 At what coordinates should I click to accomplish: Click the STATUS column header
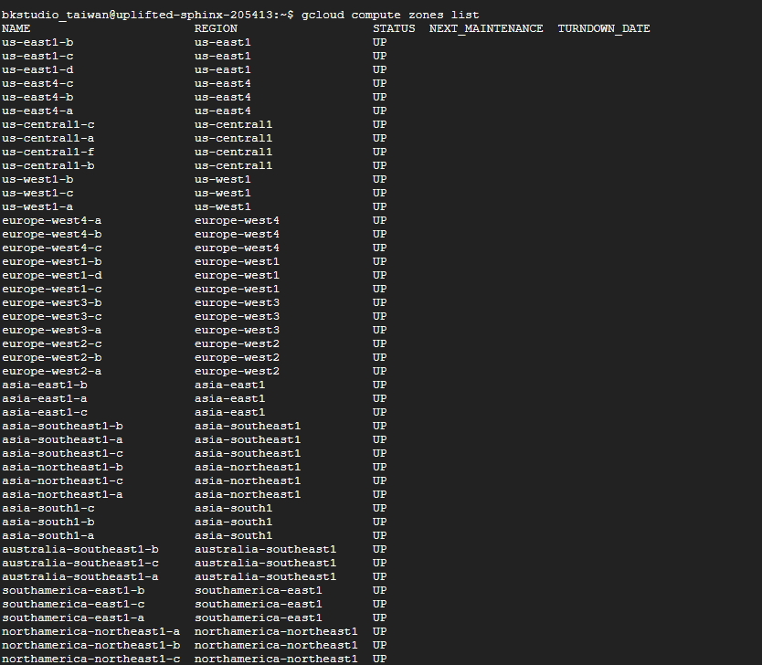coord(394,28)
